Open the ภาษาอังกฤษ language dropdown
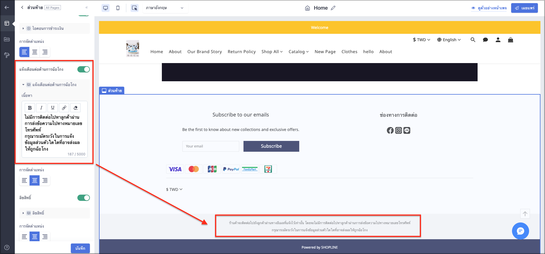This screenshot has height=254, width=545. point(165,8)
